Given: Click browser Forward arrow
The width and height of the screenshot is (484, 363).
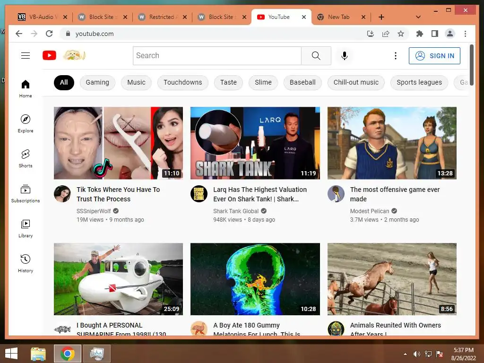Looking at the screenshot, I should (34, 34).
